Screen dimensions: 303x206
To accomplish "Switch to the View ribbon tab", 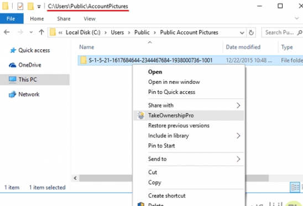I will pyautogui.click(x=90, y=19).
